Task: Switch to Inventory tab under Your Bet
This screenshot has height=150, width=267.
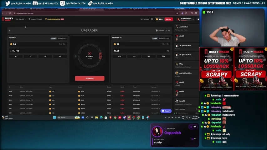Action: (x=62, y=38)
